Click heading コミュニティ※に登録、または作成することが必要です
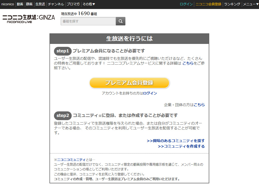Viewport: 259px width, 186px height. tap(125, 115)
